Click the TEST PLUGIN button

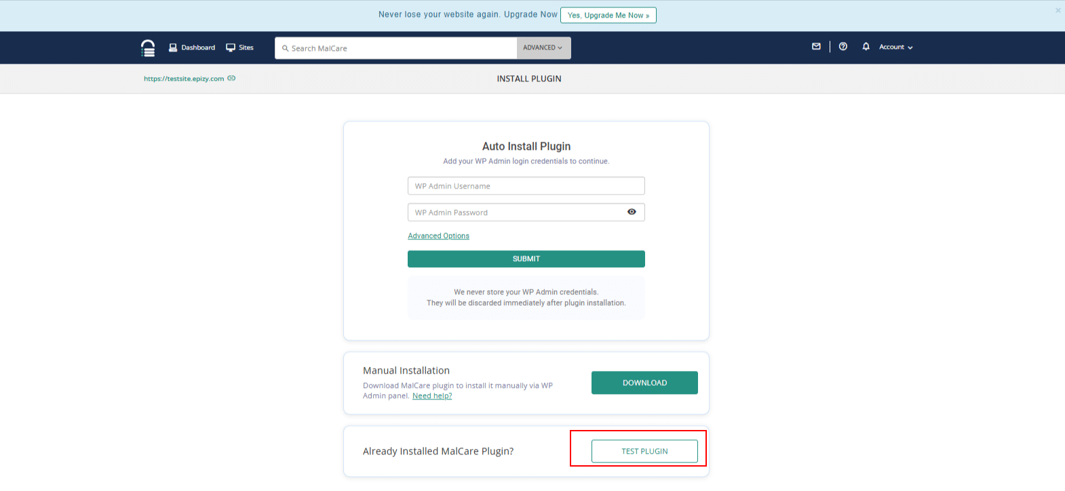click(644, 451)
